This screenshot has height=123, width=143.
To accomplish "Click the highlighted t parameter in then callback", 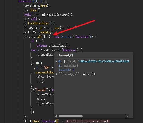I will [x=57, y=121].
